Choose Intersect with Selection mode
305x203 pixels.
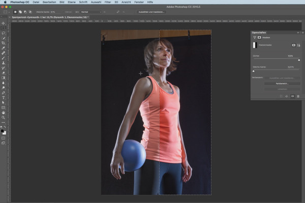tap(30, 12)
